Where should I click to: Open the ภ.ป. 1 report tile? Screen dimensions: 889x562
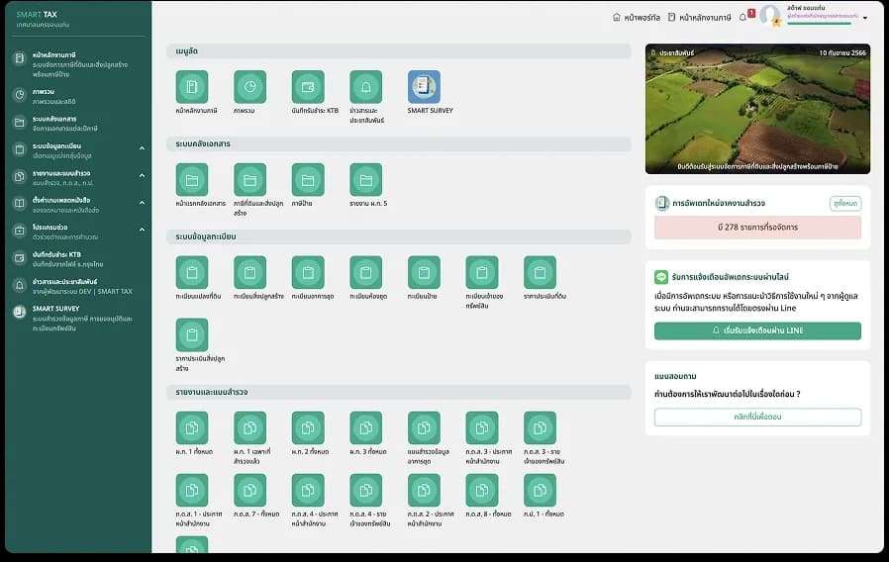point(540,490)
